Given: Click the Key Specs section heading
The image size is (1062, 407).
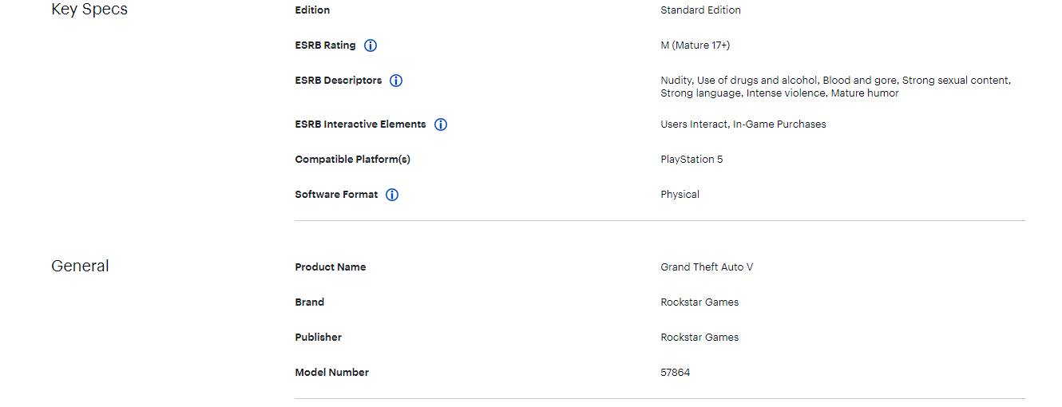Looking at the screenshot, I should (89, 10).
